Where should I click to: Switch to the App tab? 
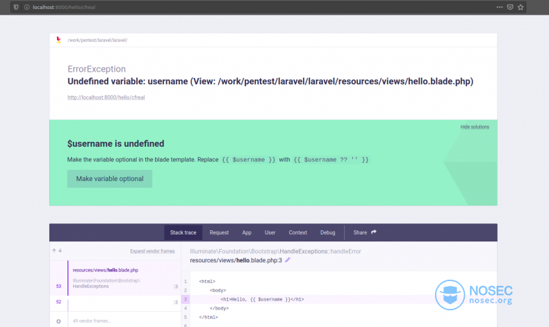(x=247, y=232)
